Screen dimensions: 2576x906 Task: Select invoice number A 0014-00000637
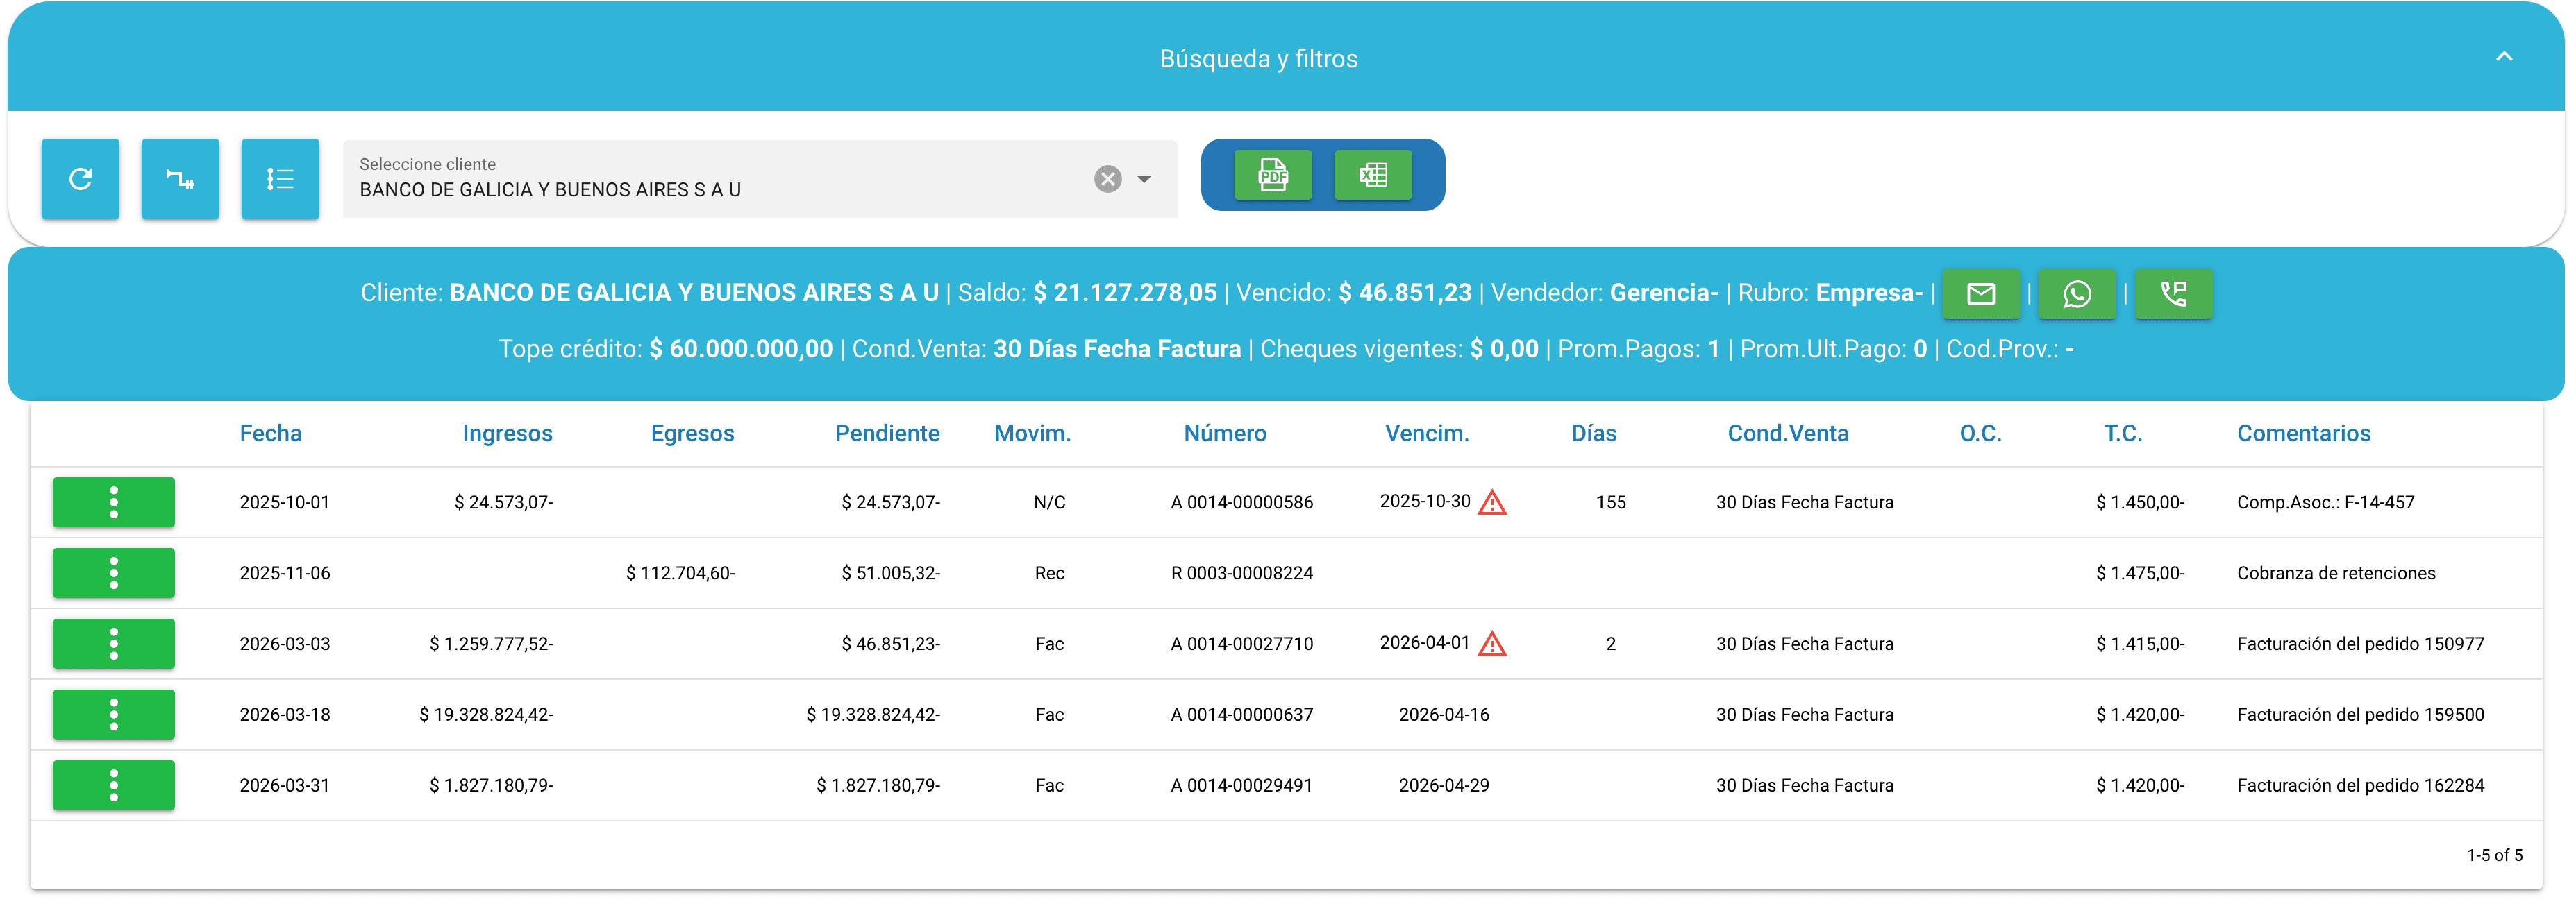(x=1241, y=715)
